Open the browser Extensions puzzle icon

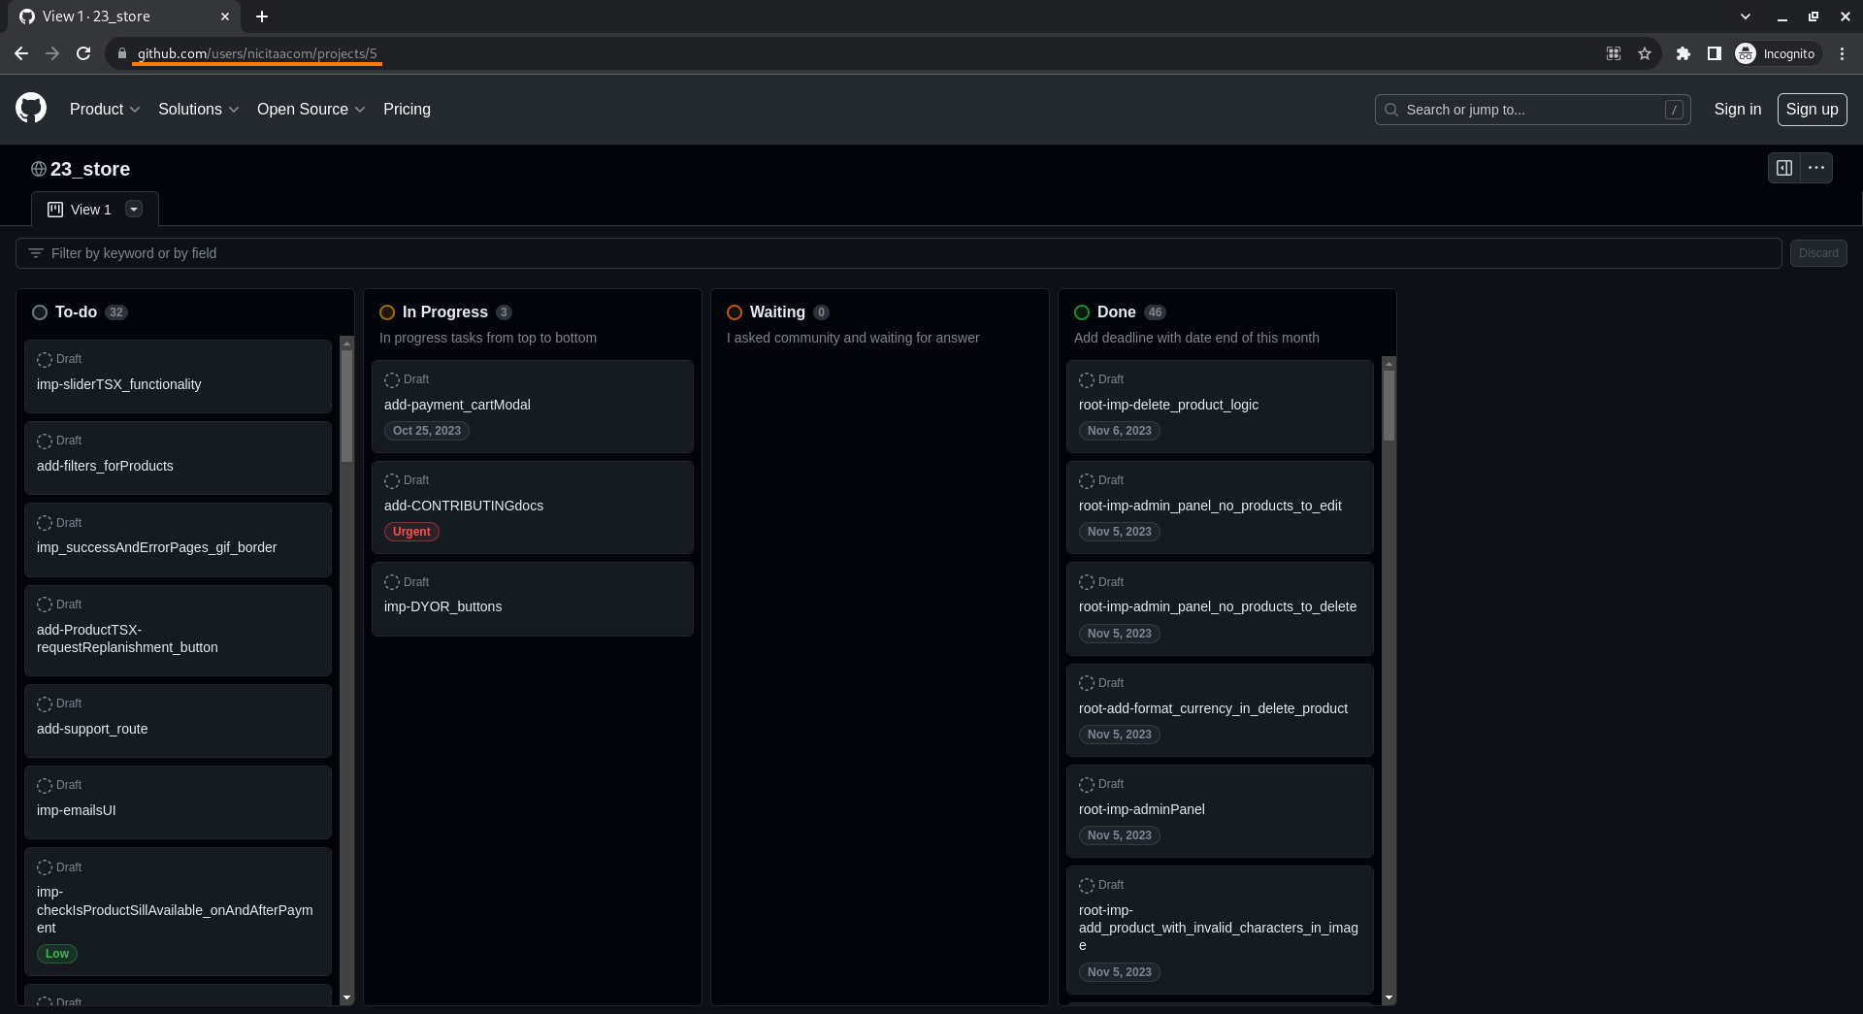[1683, 54]
